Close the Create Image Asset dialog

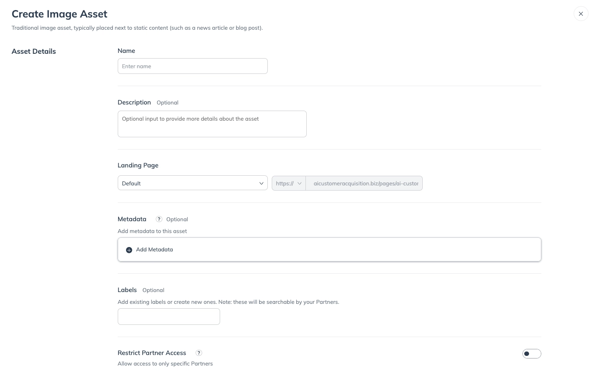coord(581,14)
